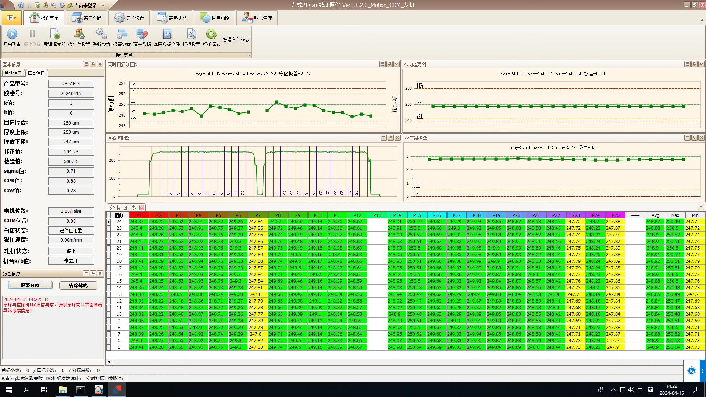
Task: Open 报警设置 alarm settings
Action: (122, 35)
